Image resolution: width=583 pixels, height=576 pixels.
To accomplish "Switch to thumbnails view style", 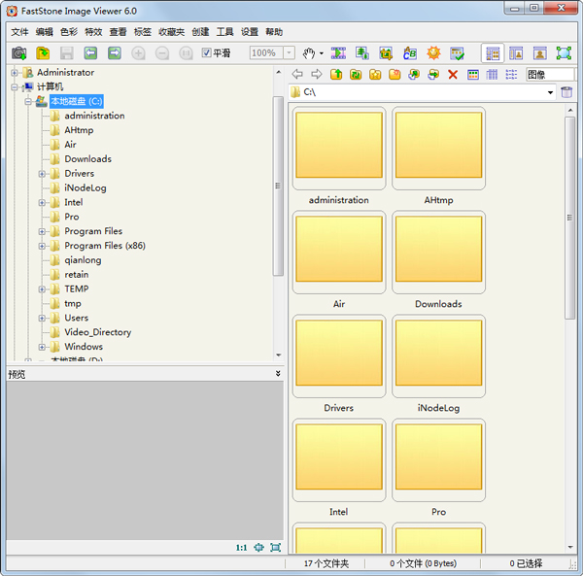I will pyautogui.click(x=473, y=75).
